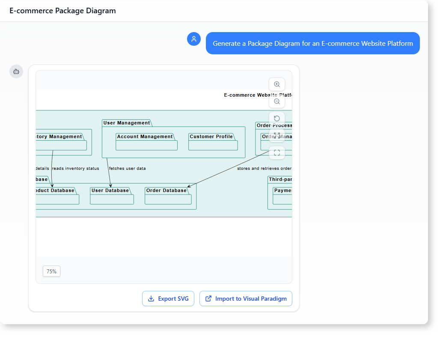The width and height of the screenshot is (440, 337).
Task: Fit diagram to view with expand arrows
Action: coord(276,136)
